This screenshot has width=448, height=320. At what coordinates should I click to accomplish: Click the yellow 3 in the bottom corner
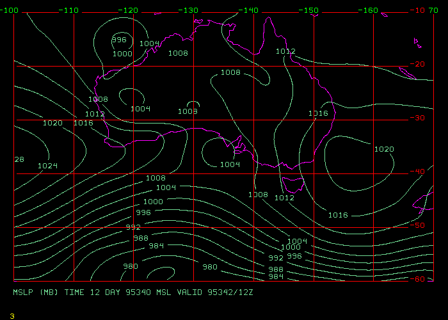(x=12, y=316)
